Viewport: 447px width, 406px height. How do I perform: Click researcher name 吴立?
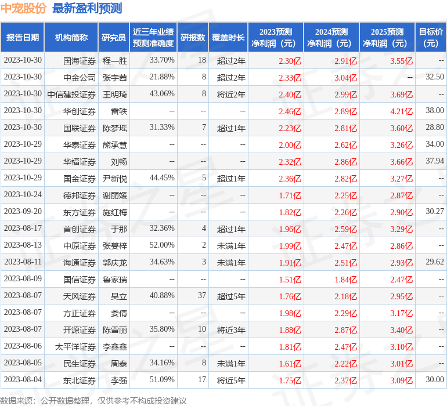119,296
